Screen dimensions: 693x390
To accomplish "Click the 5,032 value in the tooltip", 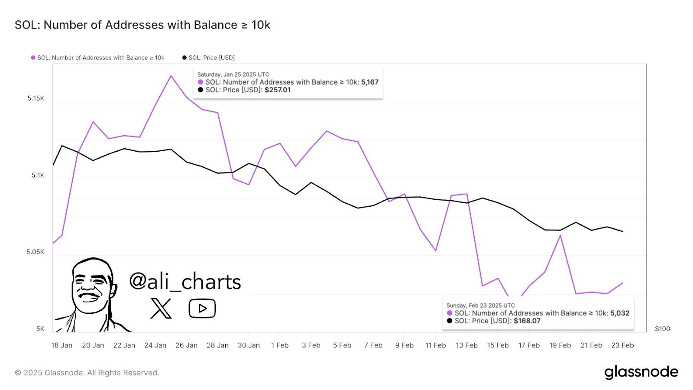I will point(620,313).
